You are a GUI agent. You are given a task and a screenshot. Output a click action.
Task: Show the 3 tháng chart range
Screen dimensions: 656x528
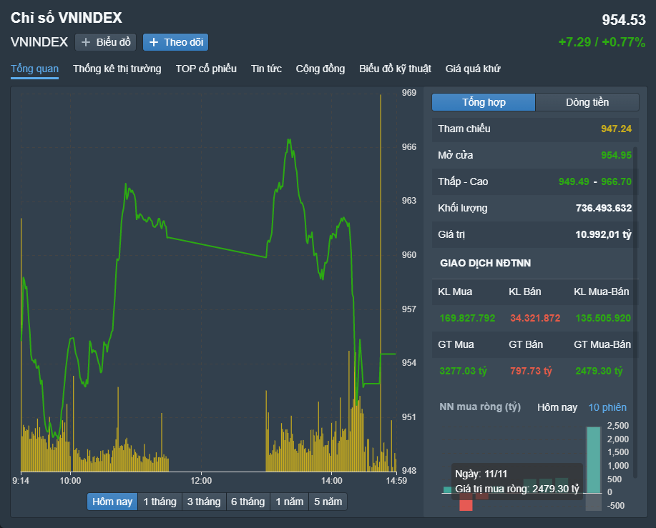coord(204,502)
